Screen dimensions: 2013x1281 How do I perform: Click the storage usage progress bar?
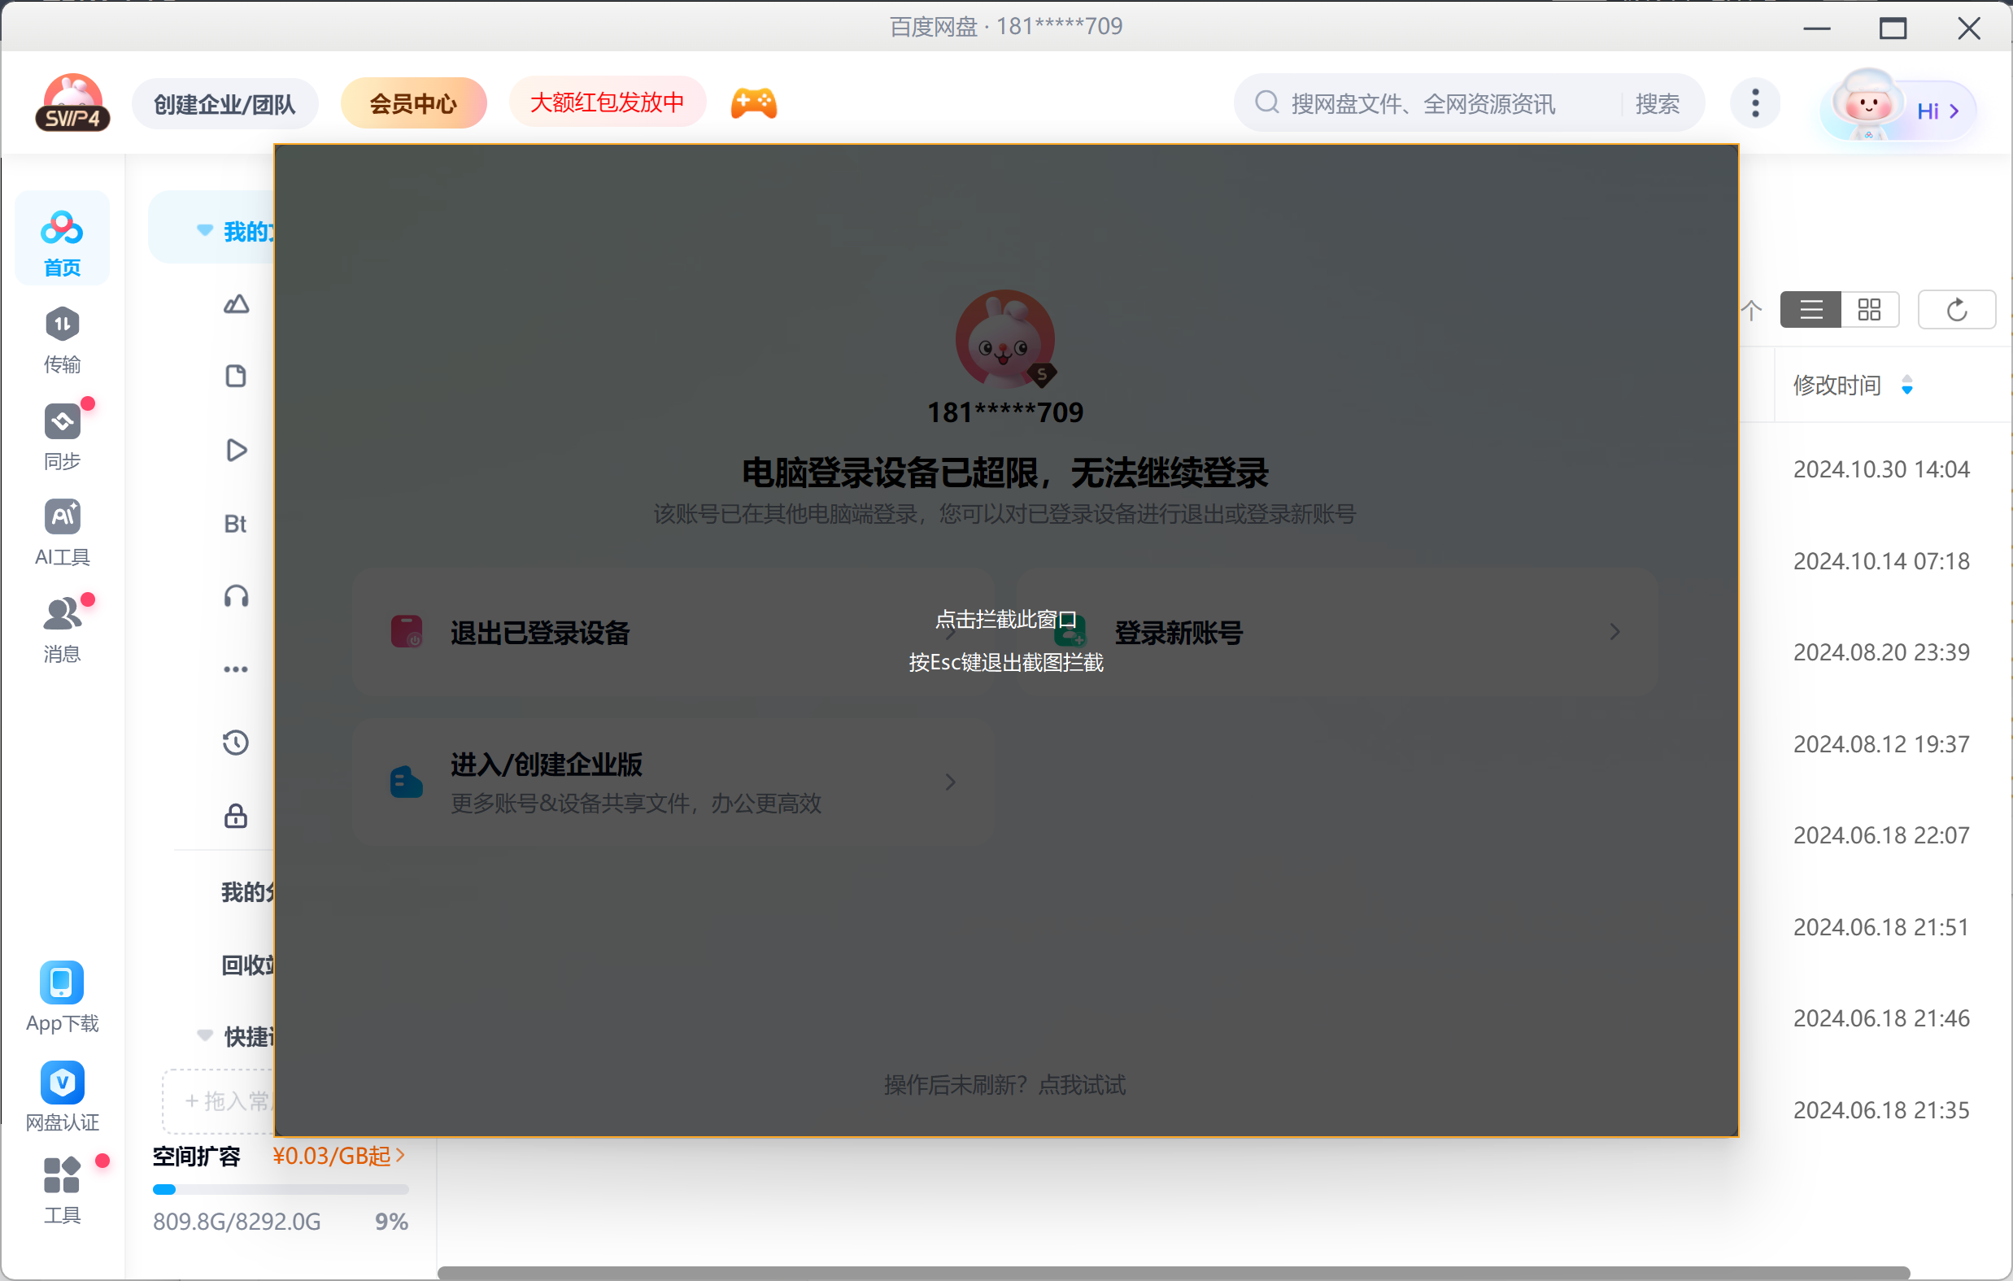[280, 1189]
